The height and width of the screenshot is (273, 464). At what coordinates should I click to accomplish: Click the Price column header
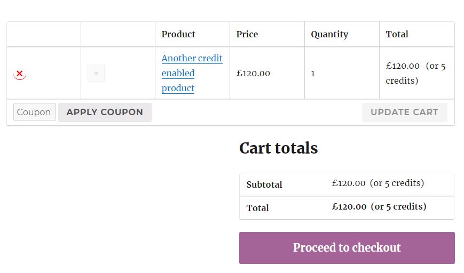247,34
